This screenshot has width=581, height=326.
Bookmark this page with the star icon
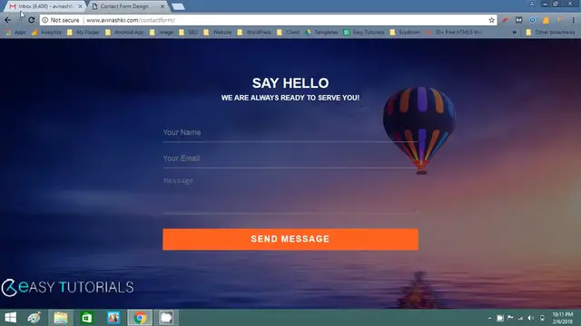(491, 20)
